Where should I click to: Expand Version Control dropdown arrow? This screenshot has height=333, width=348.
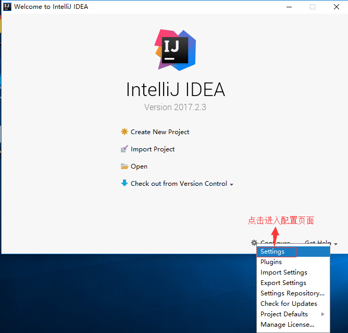(x=231, y=184)
